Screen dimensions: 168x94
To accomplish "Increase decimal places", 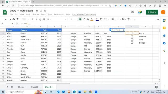I will [44, 19].
